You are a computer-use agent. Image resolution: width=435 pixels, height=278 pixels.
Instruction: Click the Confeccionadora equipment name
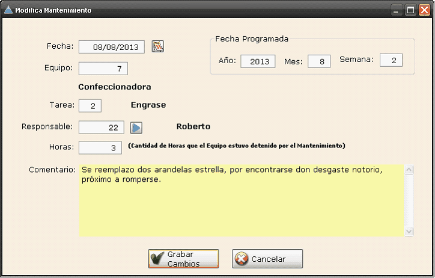[115, 87]
